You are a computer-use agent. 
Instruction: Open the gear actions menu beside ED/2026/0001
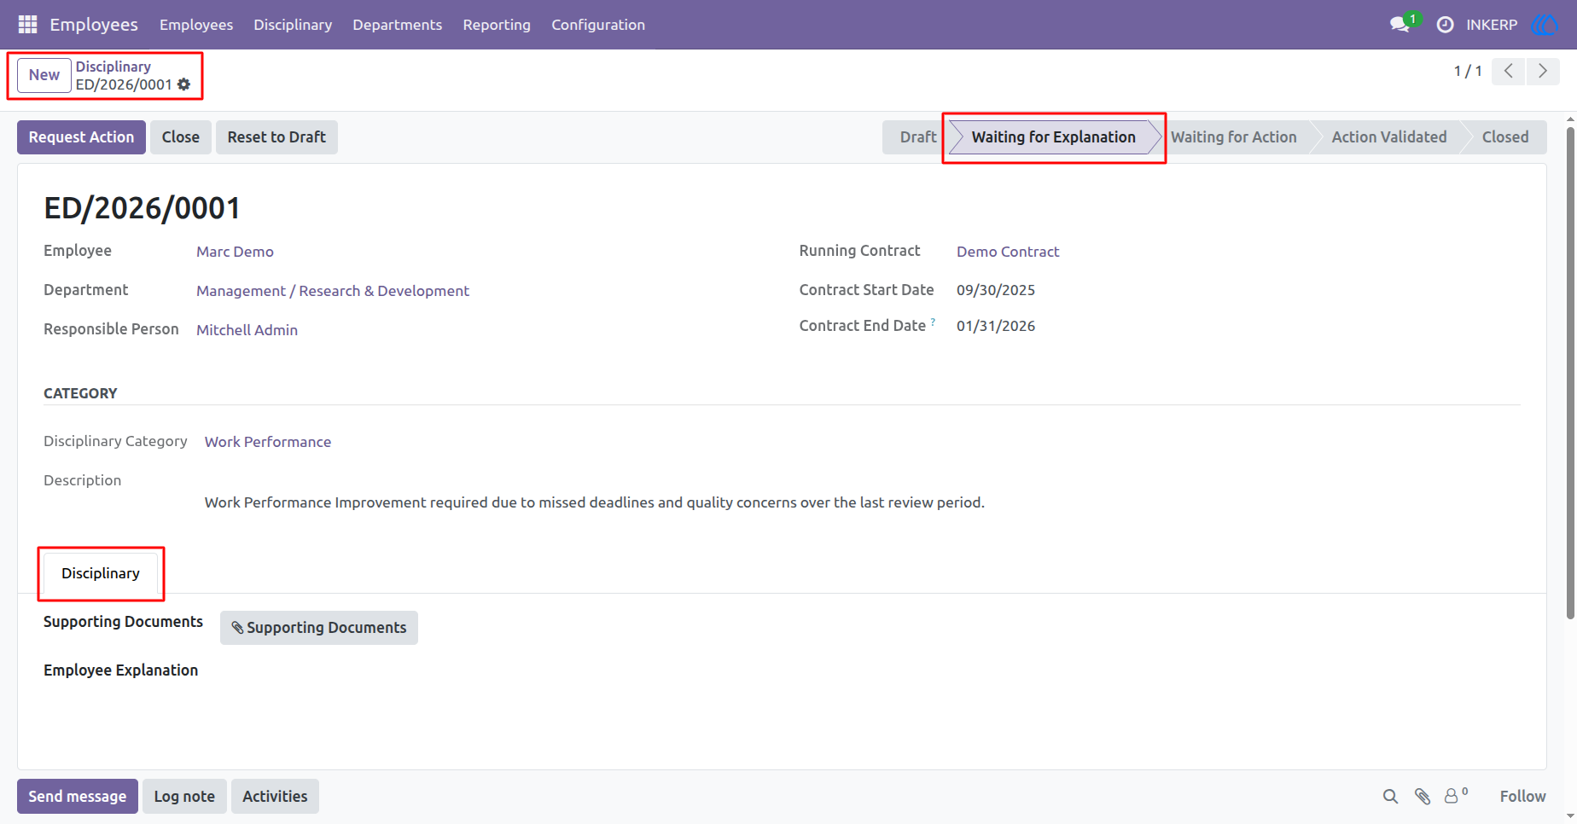pyautogui.click(x=184, y=84)
